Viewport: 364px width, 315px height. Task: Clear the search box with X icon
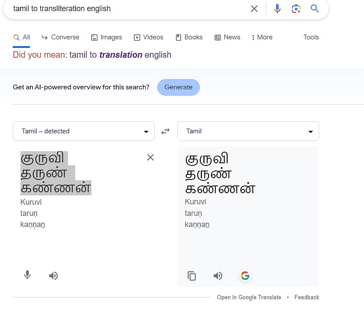254,9
